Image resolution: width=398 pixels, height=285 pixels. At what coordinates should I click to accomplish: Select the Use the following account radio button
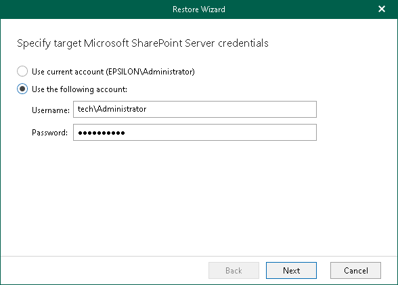[x=22, y=89]
